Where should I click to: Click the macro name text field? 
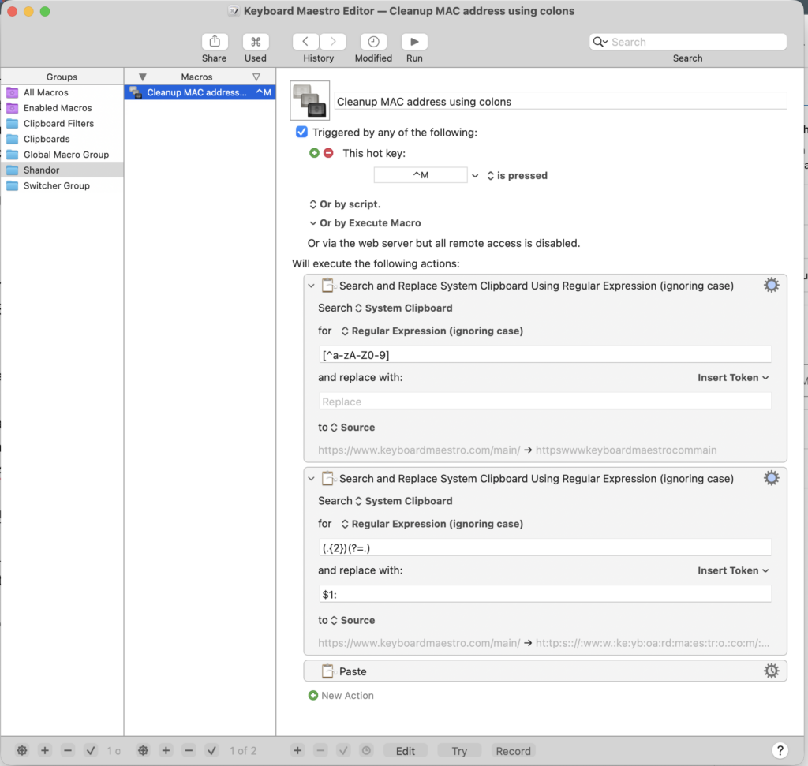pyautogui.click(x=560, y=102)
